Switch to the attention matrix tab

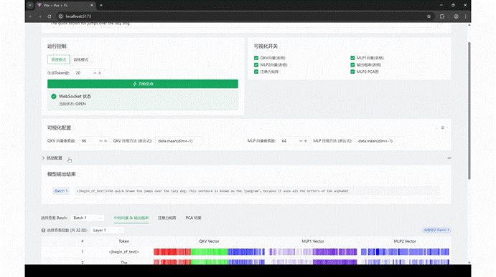pos(167,218)
